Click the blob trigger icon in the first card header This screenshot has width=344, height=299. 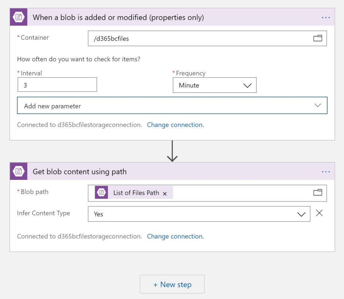pos(18,17)
